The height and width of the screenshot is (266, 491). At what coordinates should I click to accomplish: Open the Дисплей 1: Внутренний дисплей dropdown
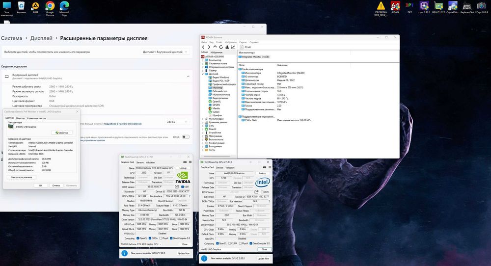coord(164,52)
